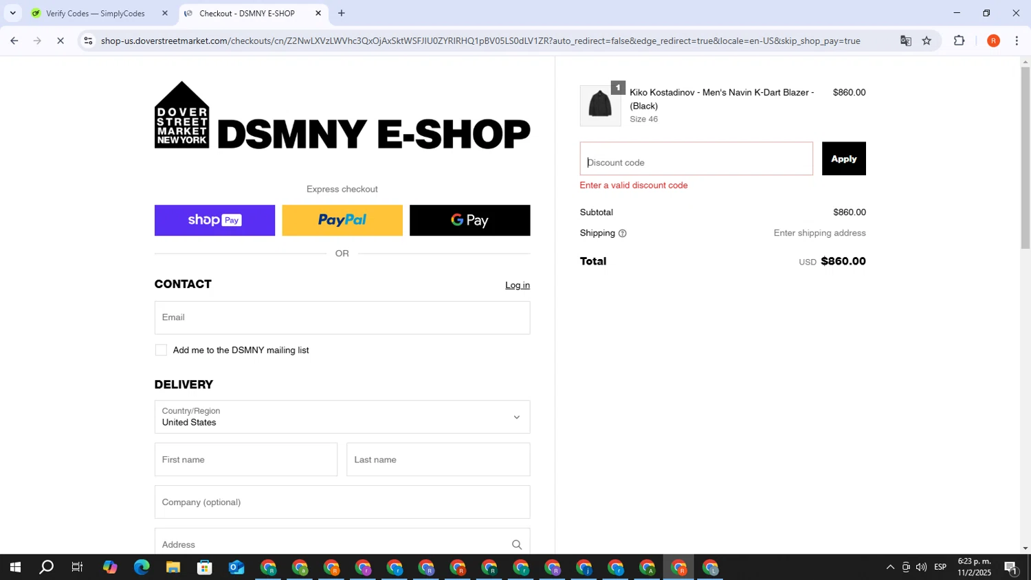
Task: Translate this page via the translate icon
Action: click(x=906, y=41)
